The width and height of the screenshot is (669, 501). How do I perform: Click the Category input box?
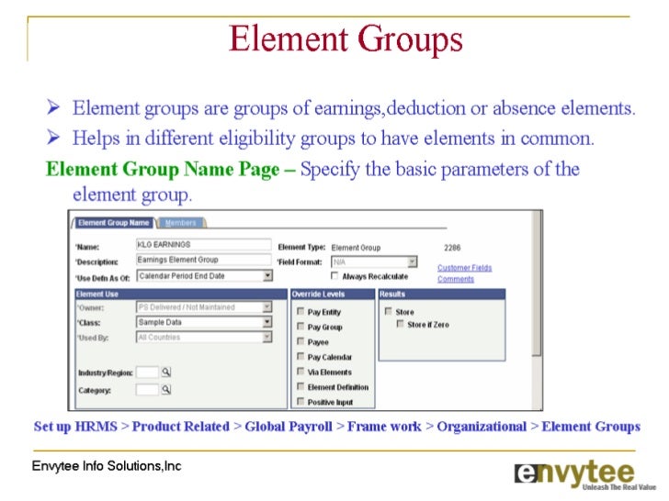pyautogui.click(x=147, y=389)
